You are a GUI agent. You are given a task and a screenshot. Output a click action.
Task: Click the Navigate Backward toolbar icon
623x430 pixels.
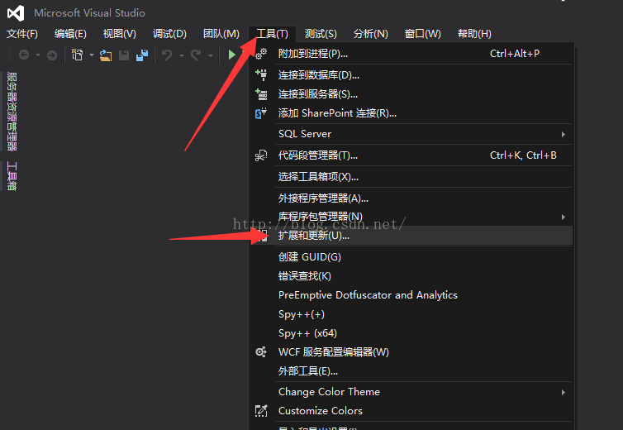(24, 55)
